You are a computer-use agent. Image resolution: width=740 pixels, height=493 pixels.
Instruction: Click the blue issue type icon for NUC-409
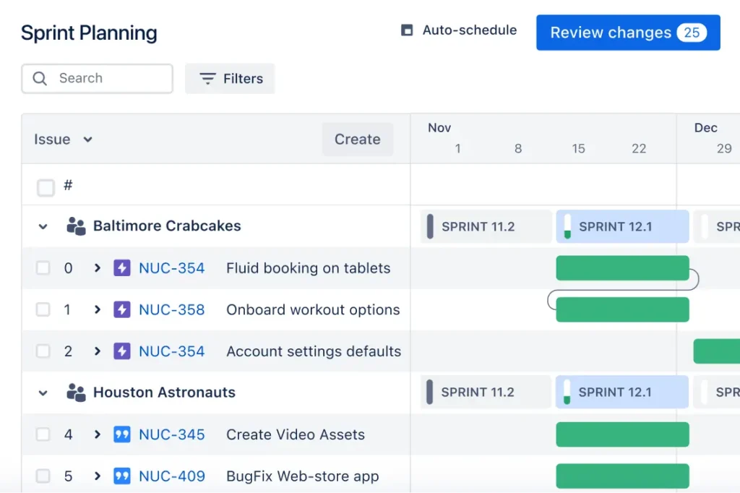[121, 476]
